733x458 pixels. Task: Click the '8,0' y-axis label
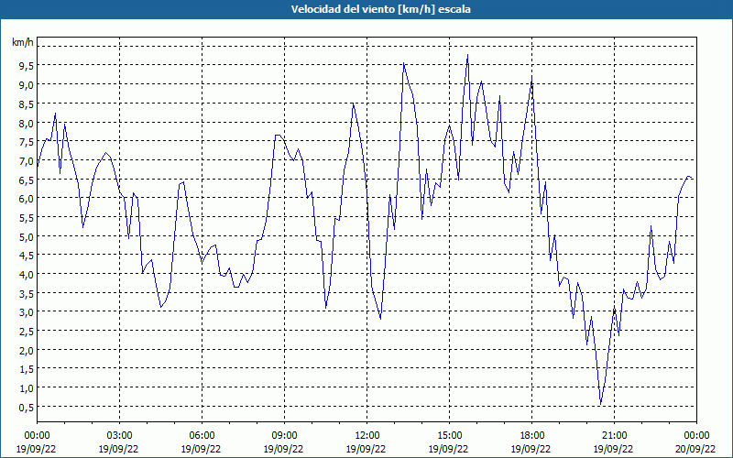pyautogui.click(x=26, y=124)
